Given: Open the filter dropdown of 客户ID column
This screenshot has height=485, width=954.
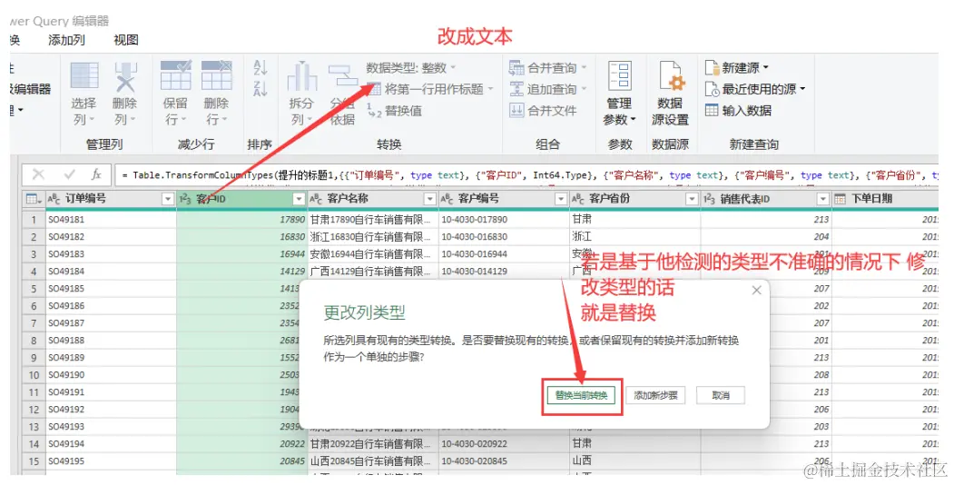Looking at the screenshot, I should tap(299, 199).
